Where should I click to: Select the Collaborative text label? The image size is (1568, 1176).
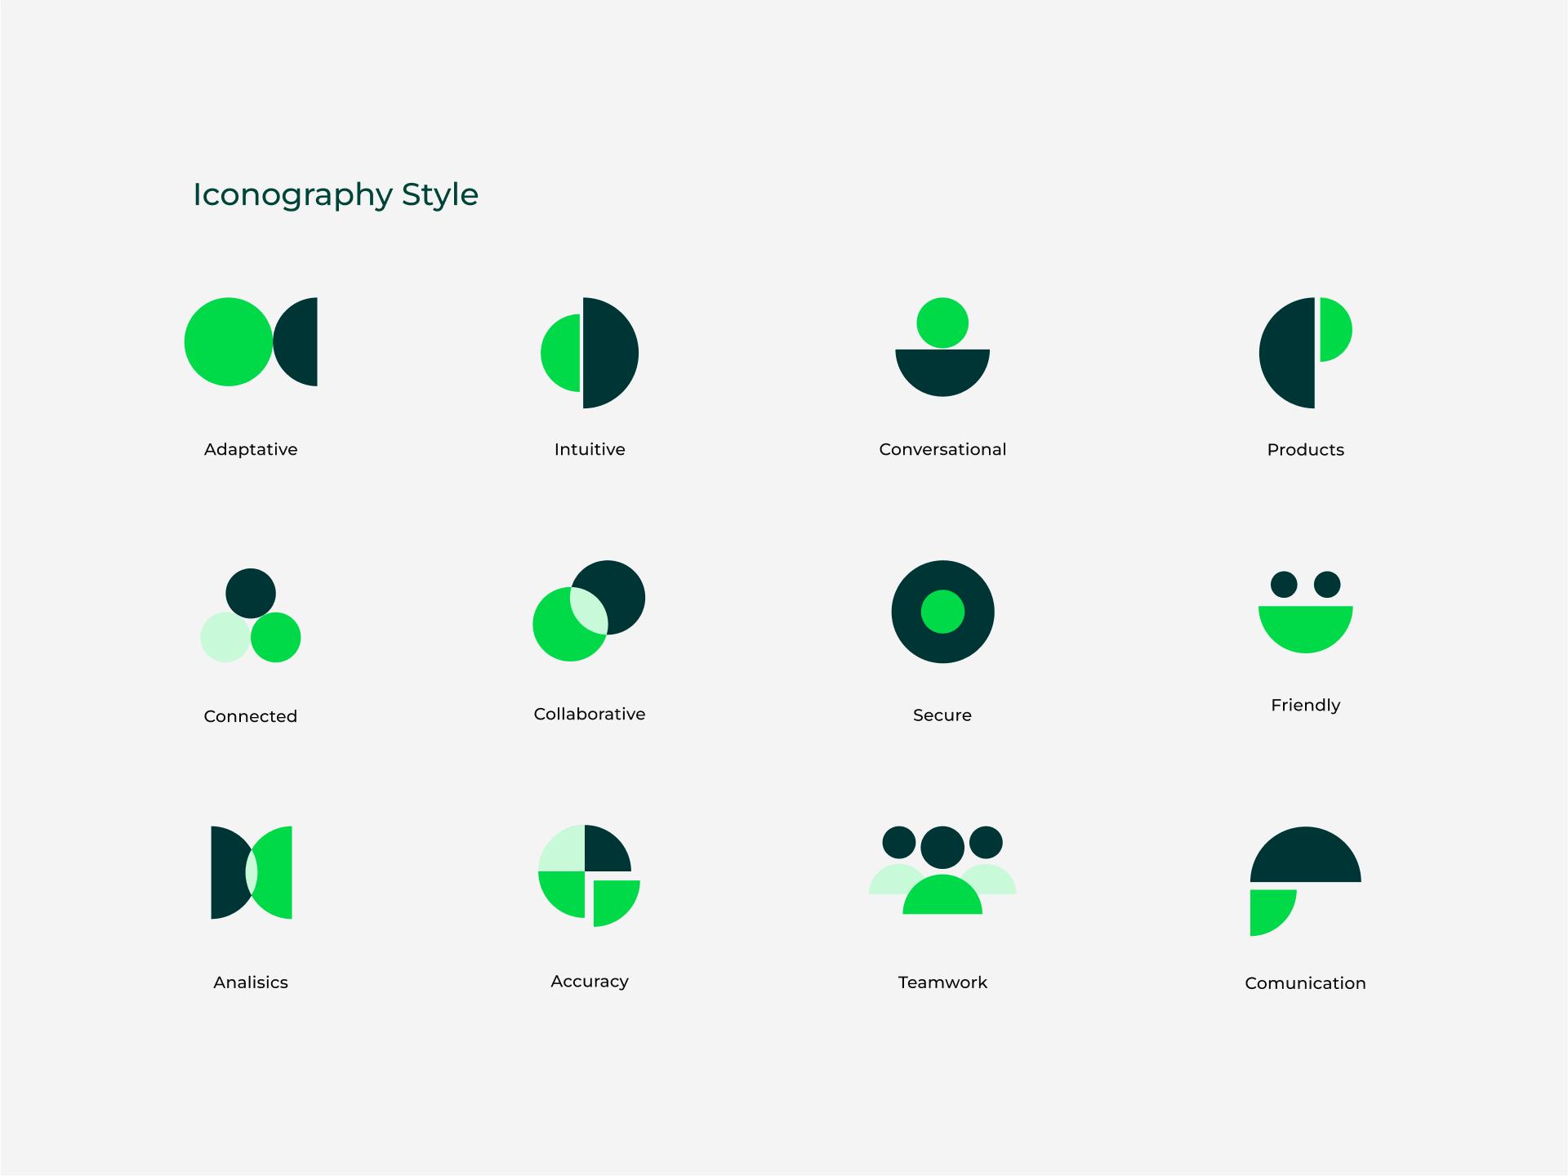589,714
